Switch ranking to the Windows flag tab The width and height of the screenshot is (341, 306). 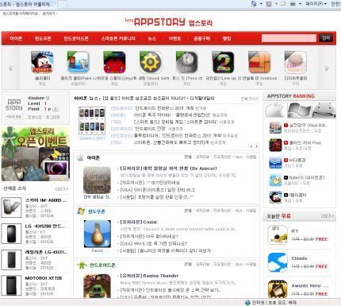(299, 110)
